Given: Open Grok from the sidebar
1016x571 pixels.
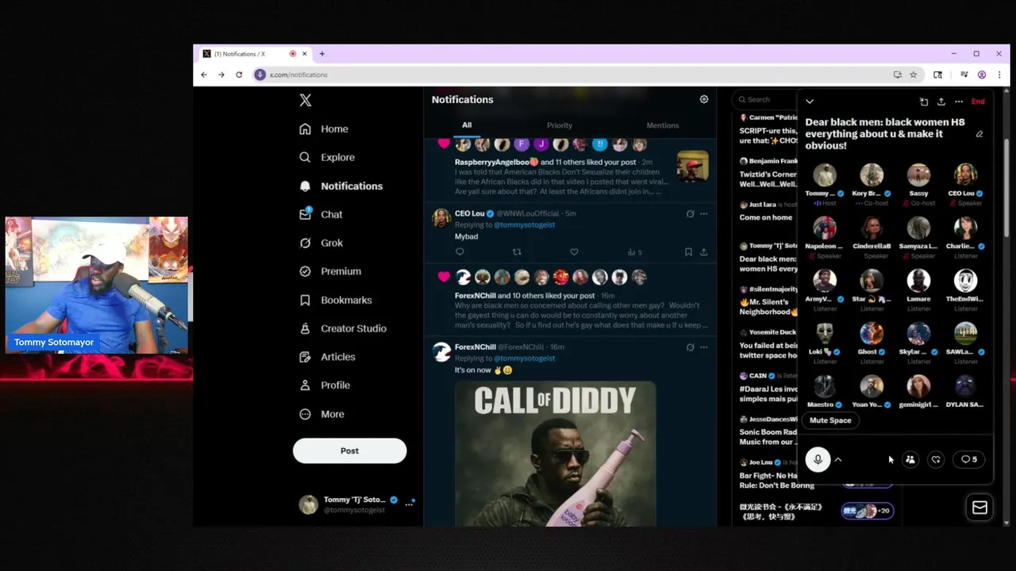Looking at the screenshot, I should [321, 243].
